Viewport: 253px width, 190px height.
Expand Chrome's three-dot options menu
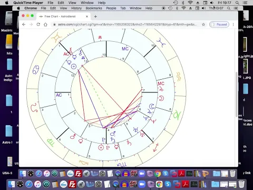click(x=233, y=24)
